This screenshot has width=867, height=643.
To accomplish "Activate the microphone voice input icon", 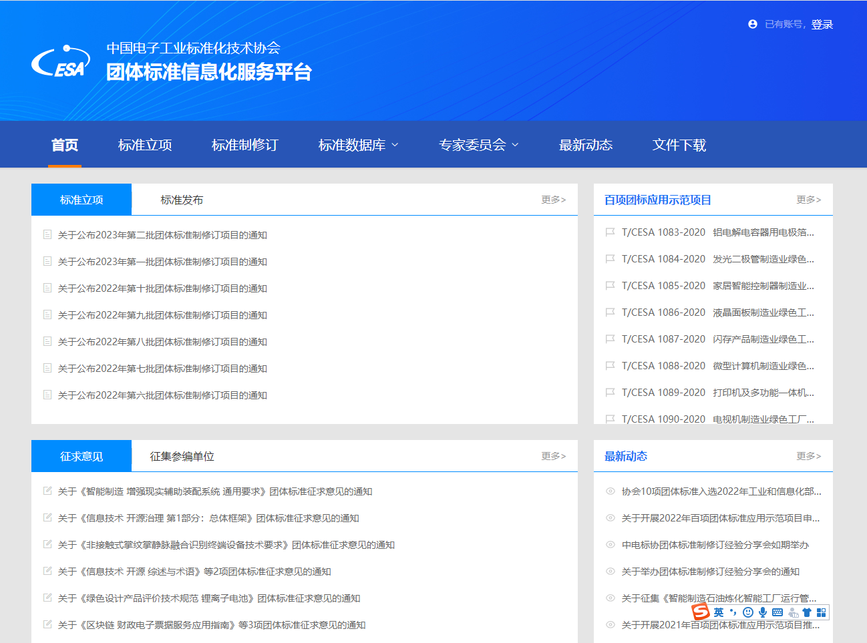I will [x=762, y=612].
